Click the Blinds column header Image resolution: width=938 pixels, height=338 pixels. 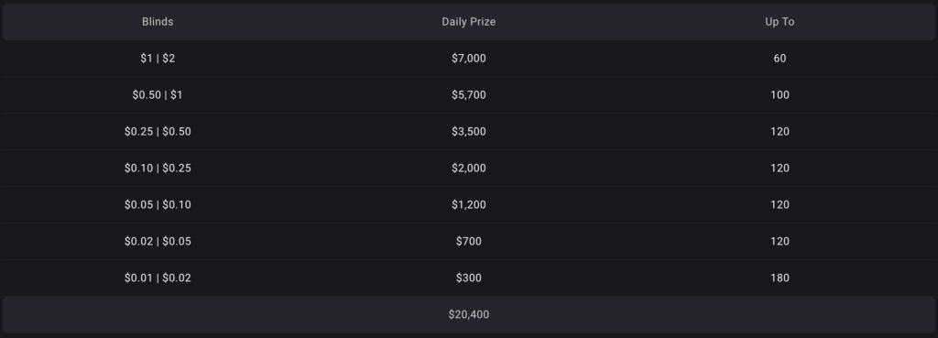(x=158, y=22)
